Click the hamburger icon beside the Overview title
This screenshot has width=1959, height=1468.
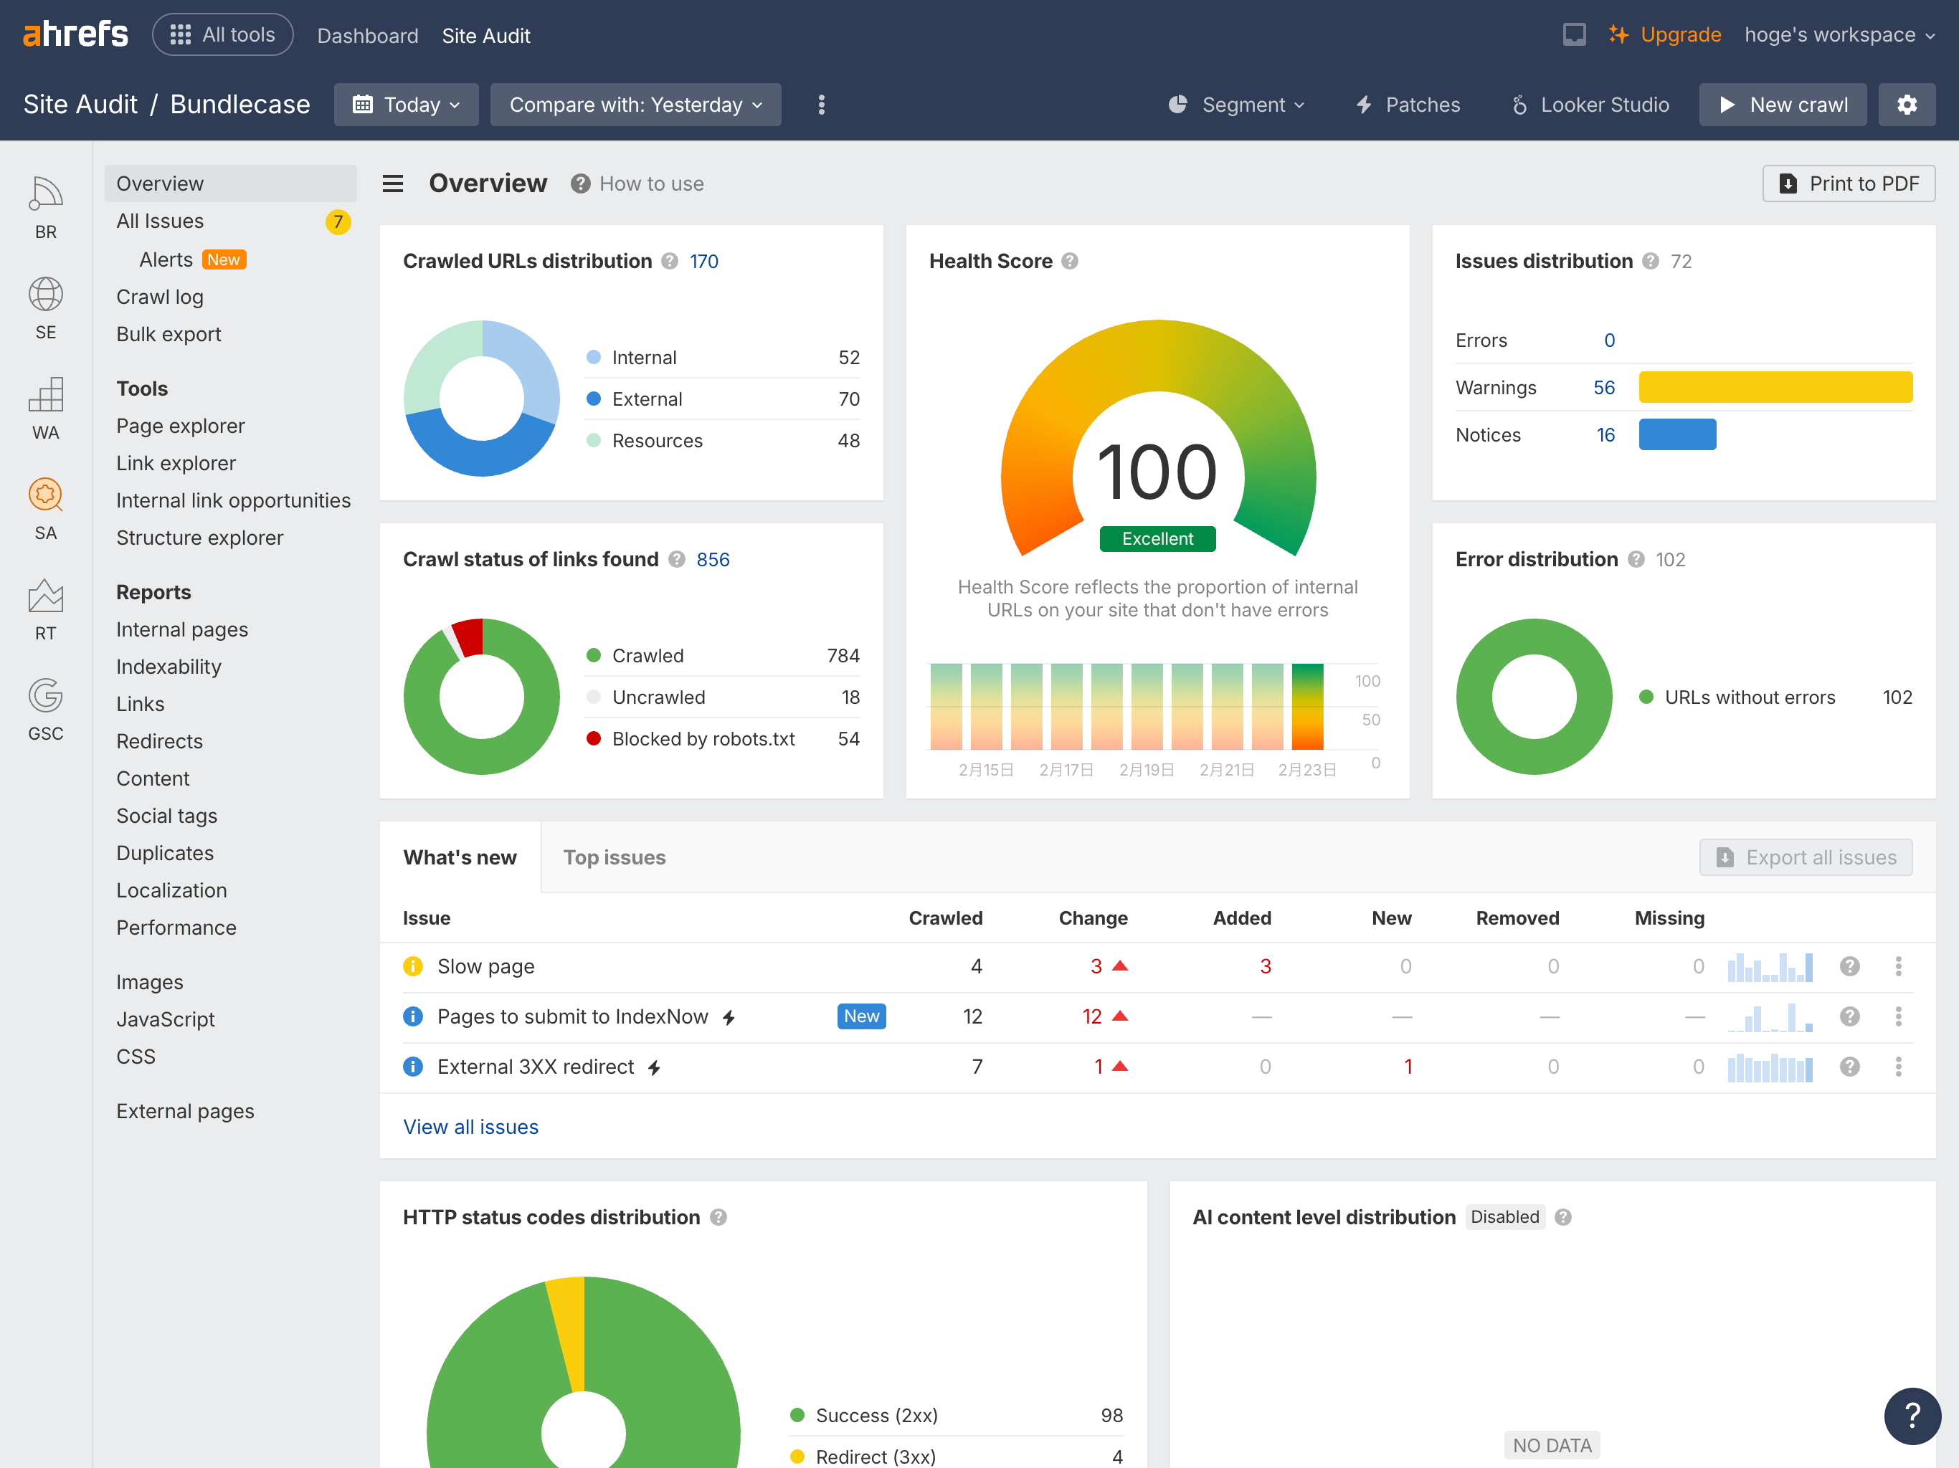[x=392, y=183]
